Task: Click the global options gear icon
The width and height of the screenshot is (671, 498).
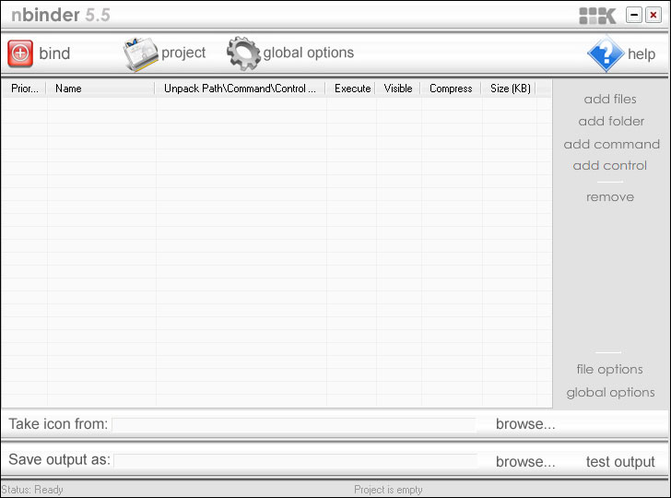Action: [x=243, y=53]
